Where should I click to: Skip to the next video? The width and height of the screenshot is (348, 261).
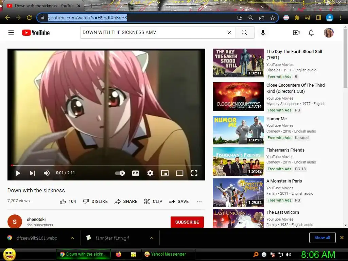click(32, 173)
